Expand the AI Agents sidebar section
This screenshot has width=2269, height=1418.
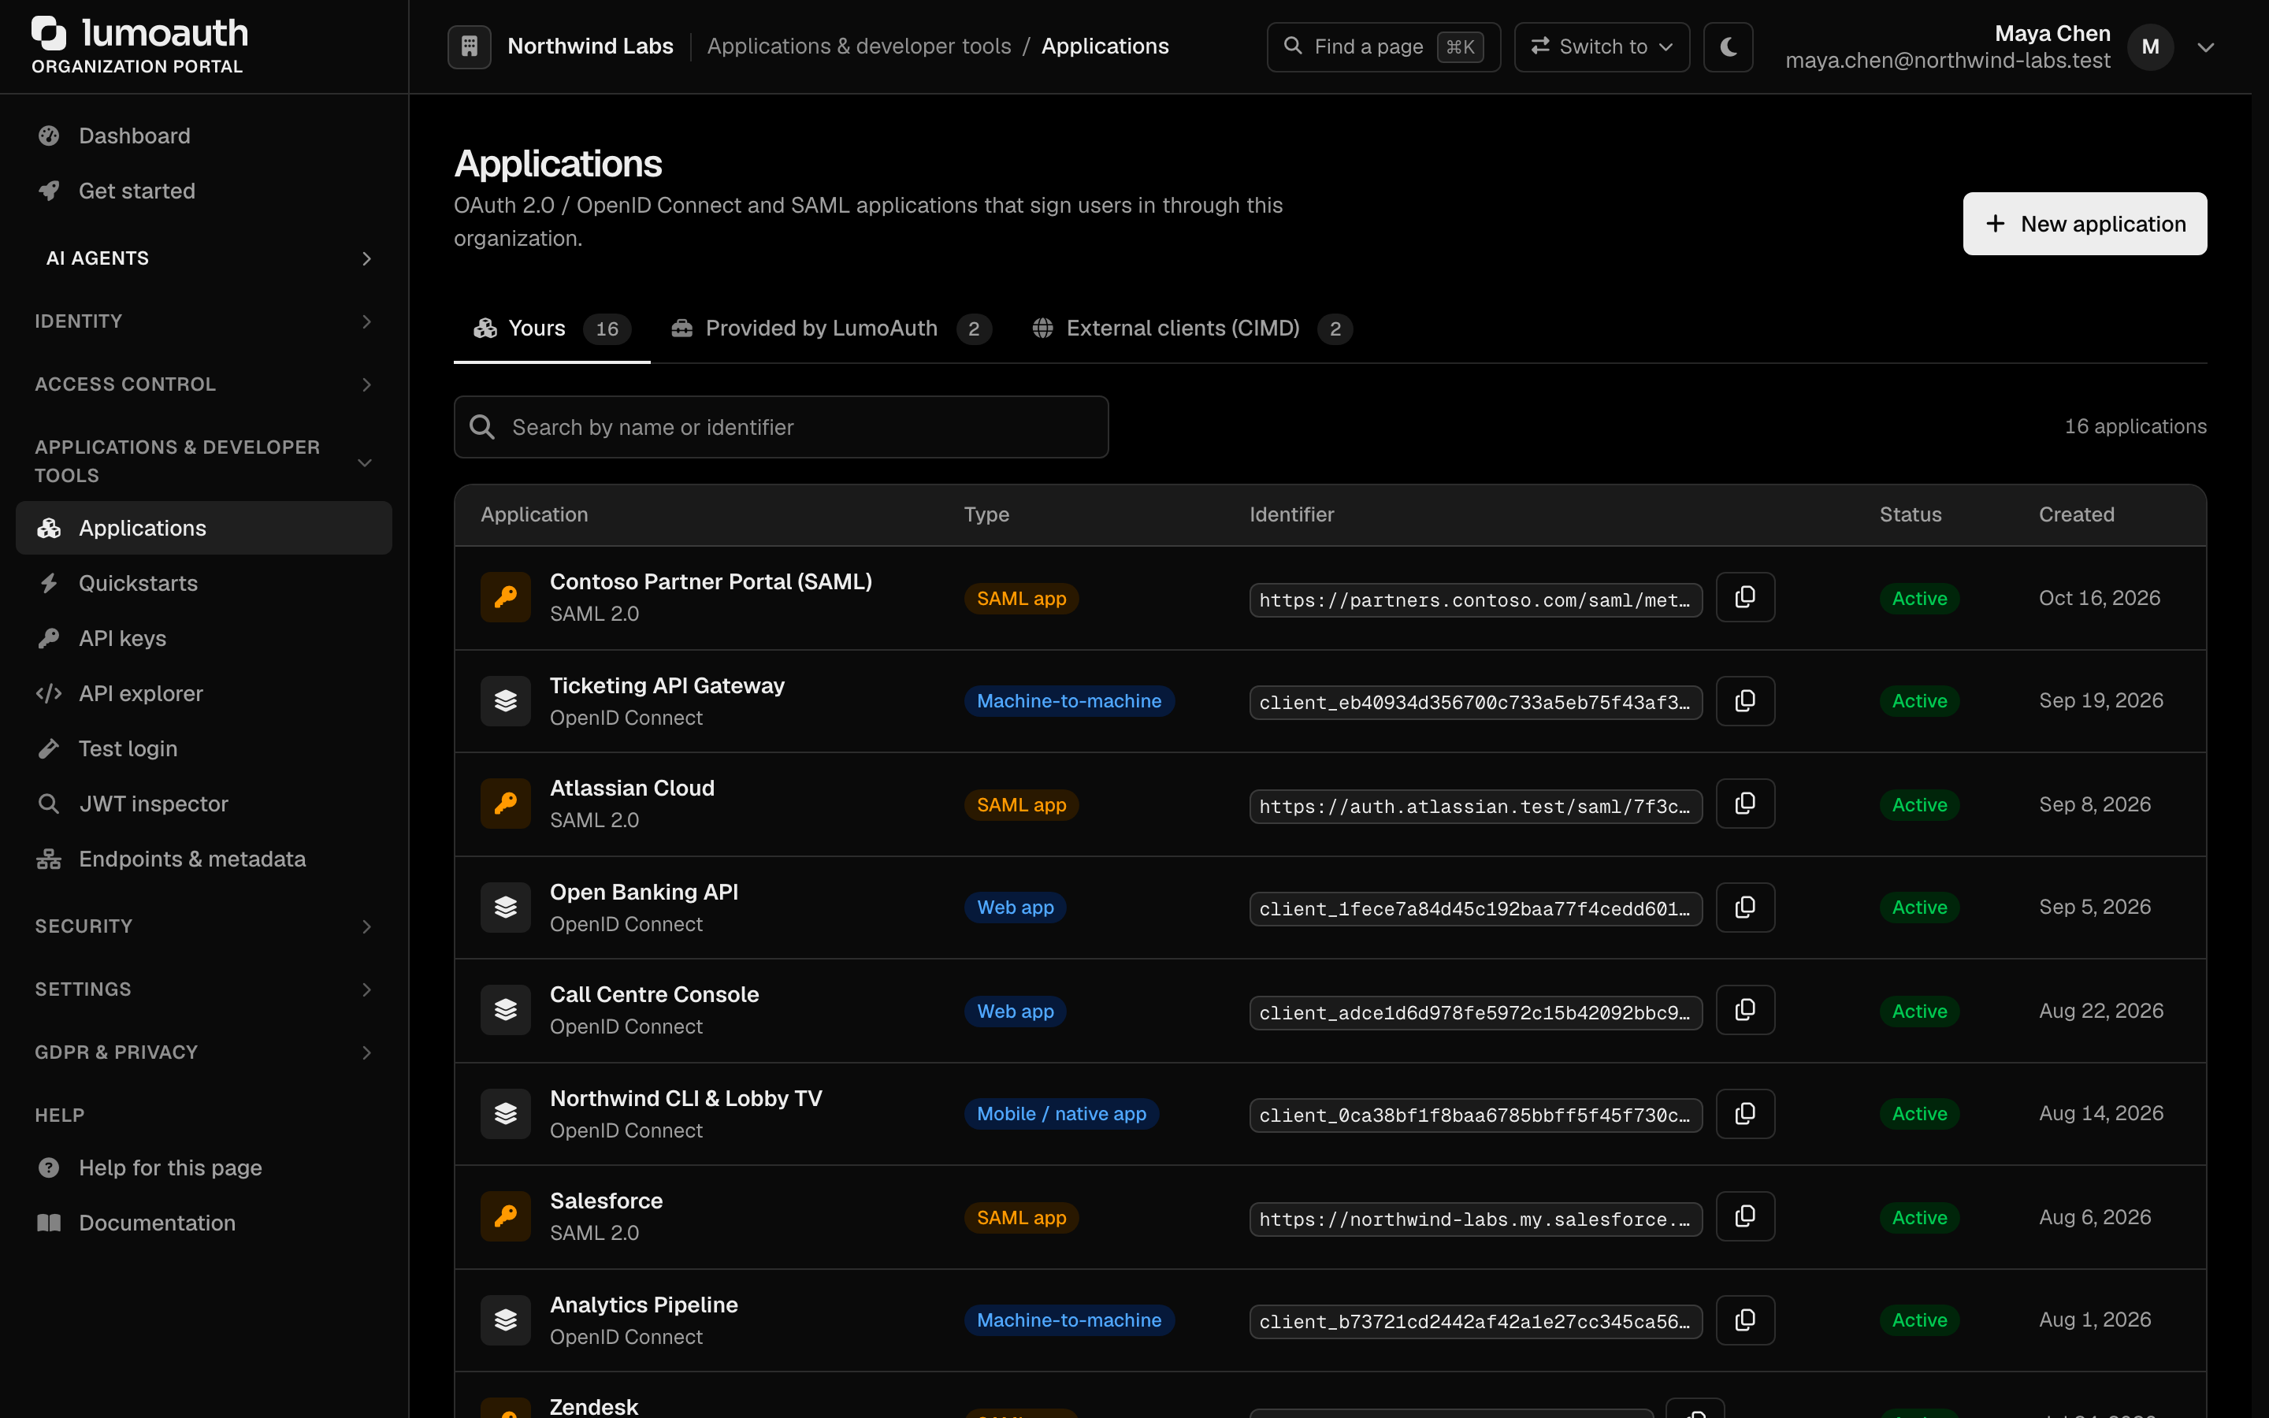203,258
